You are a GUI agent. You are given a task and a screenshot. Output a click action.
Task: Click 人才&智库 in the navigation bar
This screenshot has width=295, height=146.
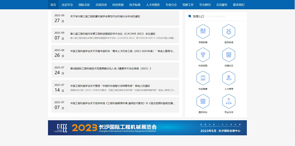coord(153,5)
